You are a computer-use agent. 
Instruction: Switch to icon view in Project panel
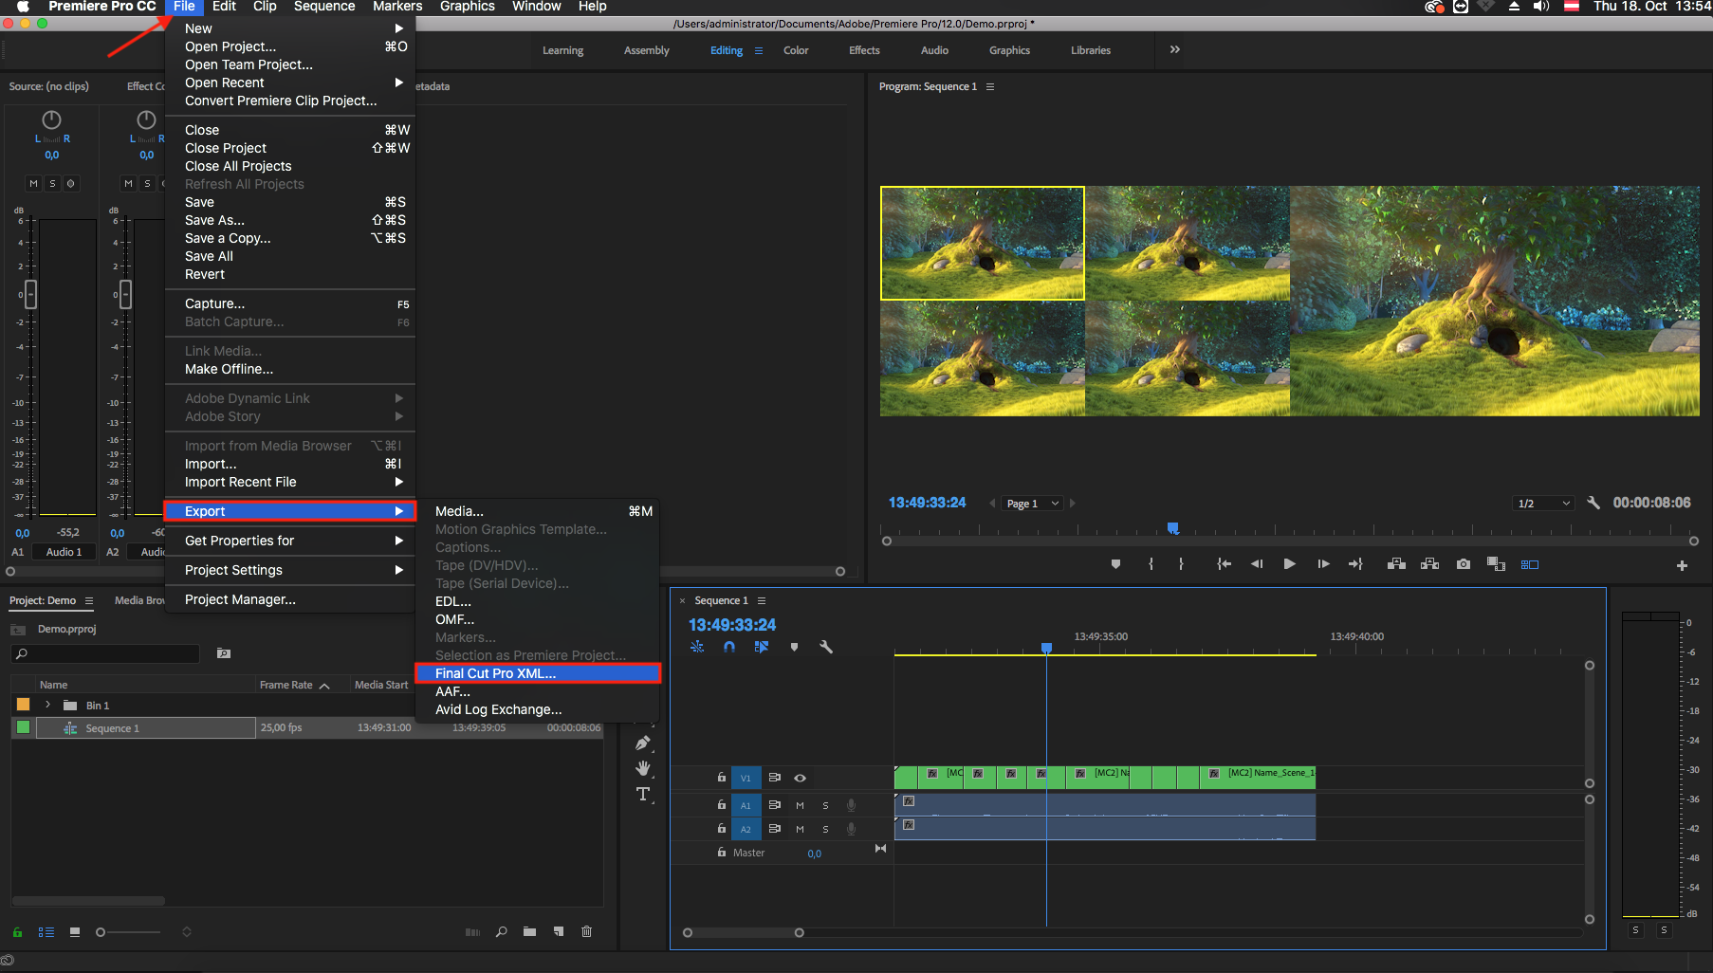(75, 932)
